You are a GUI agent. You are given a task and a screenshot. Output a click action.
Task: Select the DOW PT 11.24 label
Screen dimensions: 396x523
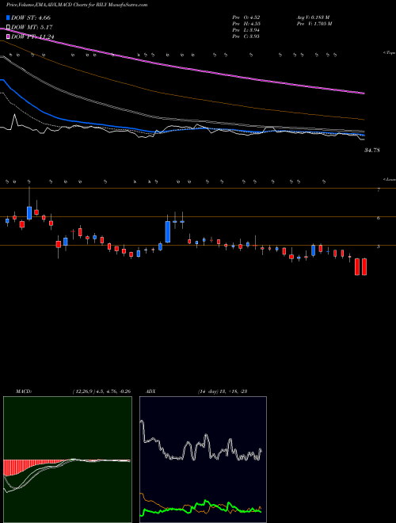pos(32,36)
